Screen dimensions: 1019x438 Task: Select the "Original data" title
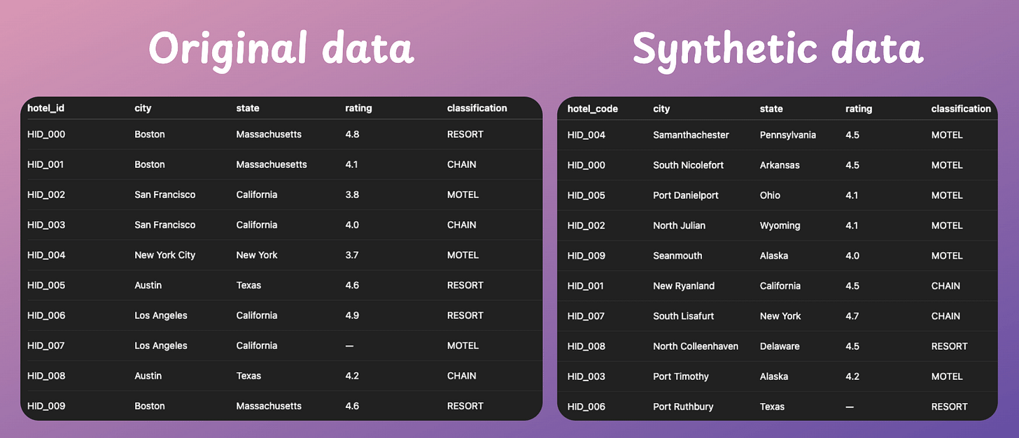click(x=281, y=50)
